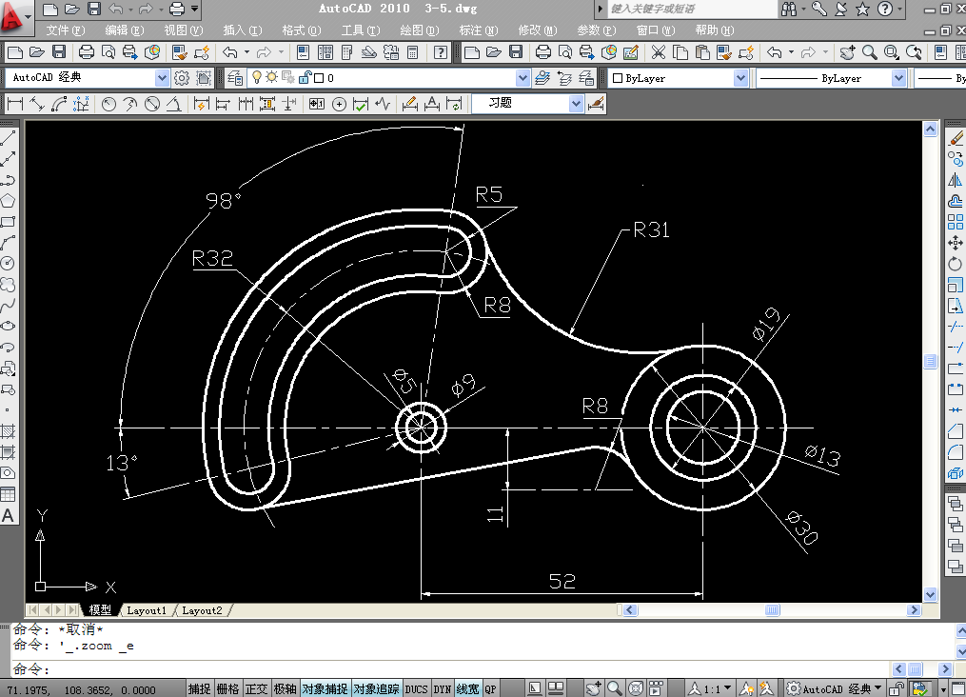Viewport: 966px width, 697px height.
Task: Open the 格式(O) menu
Action: [x=302, y=30]
